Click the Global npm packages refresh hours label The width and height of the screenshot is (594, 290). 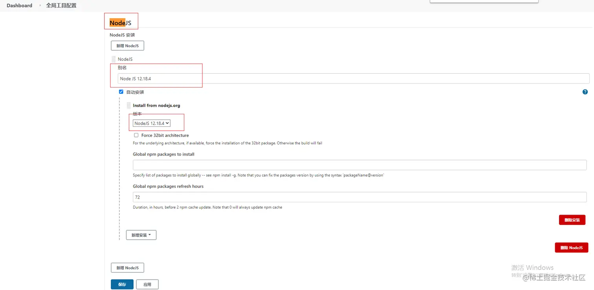(168, 186)
